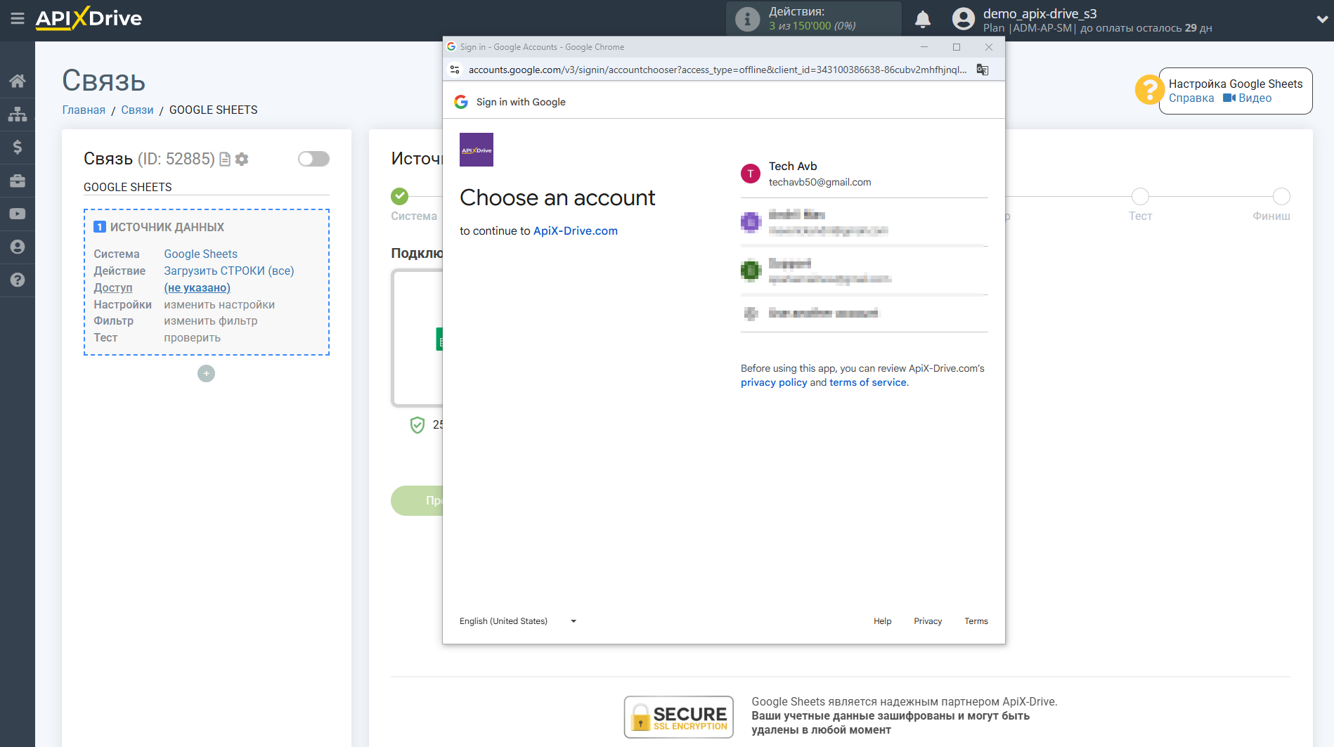Open connections via the hierarchy sidebar icon

[18, 113]
